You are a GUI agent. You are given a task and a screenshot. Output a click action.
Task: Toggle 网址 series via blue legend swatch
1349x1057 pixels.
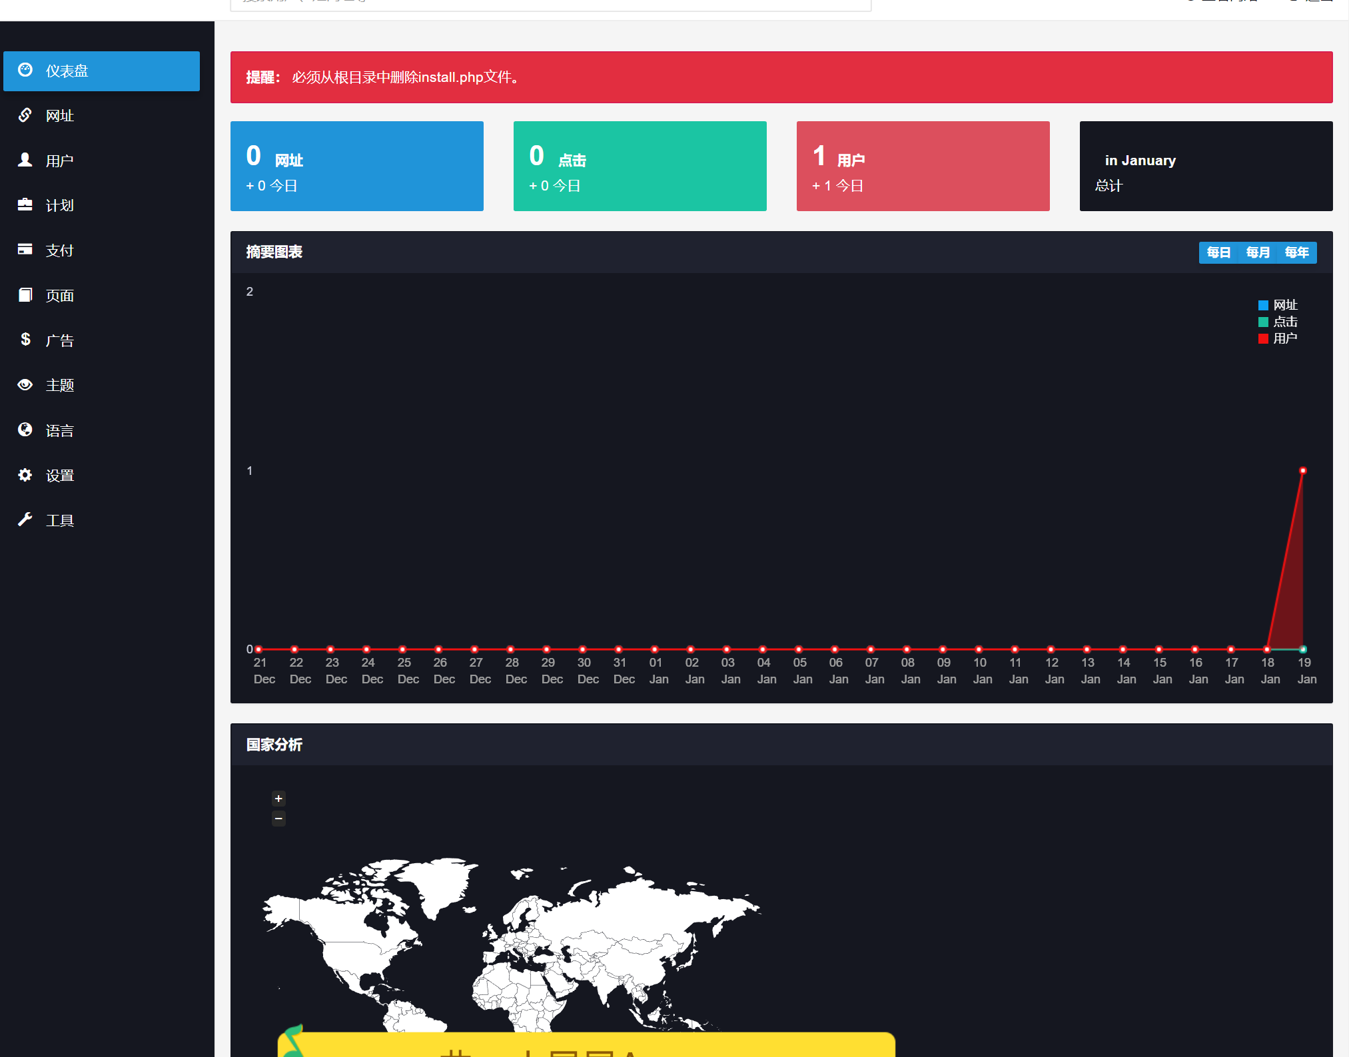(x=1263, y=306)
